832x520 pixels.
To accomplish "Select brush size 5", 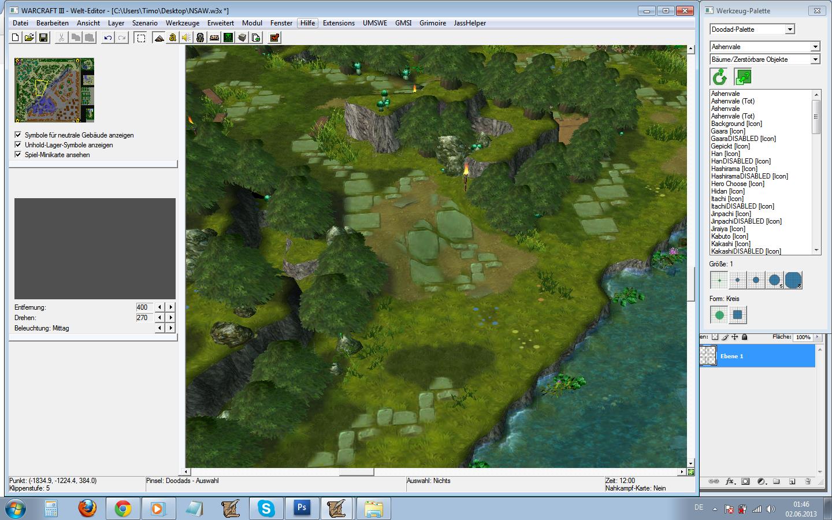I will 775,280.
